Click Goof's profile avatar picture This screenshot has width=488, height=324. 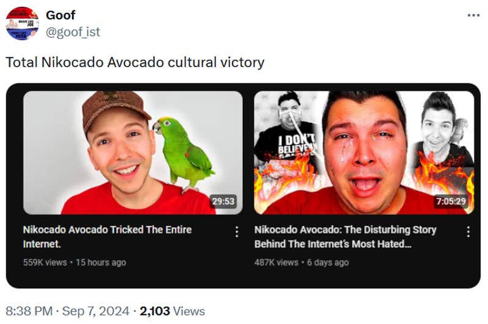(23, 24)
